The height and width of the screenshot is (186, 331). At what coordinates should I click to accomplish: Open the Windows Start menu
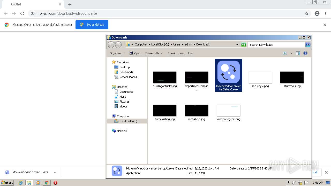[7, 183]
